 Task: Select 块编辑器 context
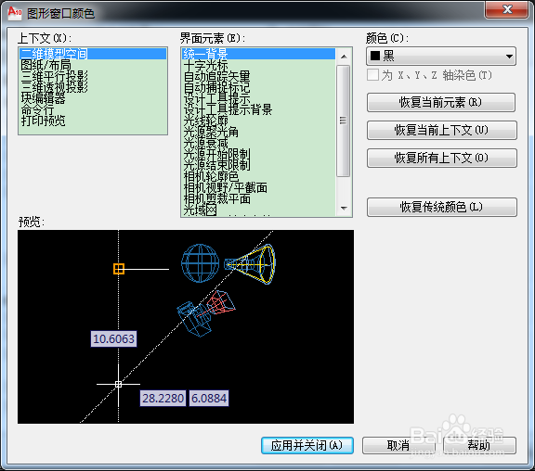pyautogui.click(x=93, y=98)
